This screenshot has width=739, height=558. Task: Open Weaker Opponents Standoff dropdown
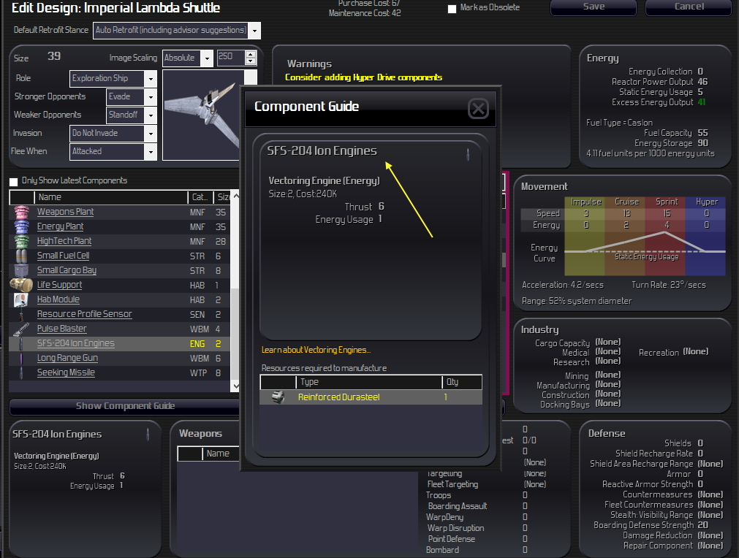[151, 115]
